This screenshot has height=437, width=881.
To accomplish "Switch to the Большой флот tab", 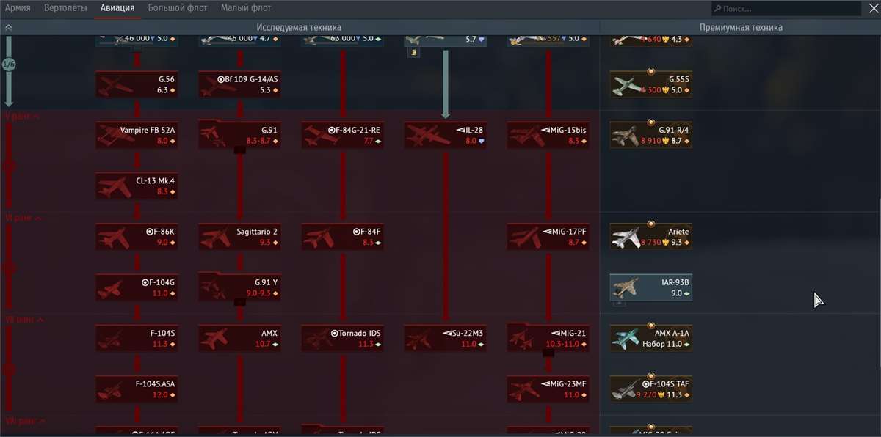I will 178,9.
